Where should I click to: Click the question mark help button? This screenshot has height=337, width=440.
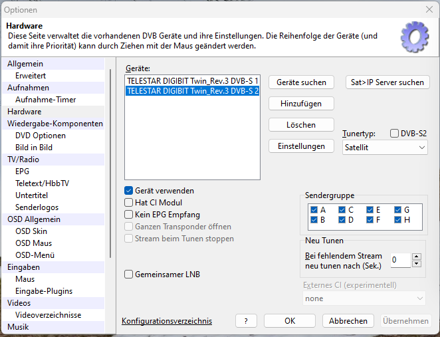click(x=245, y=321)
